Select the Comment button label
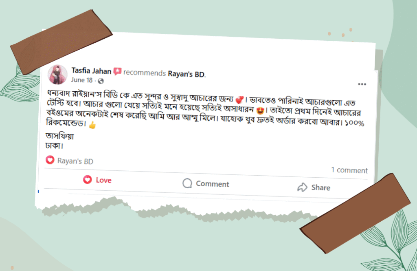Viewport: 417px width, 271px height. (x=212, y=184)
